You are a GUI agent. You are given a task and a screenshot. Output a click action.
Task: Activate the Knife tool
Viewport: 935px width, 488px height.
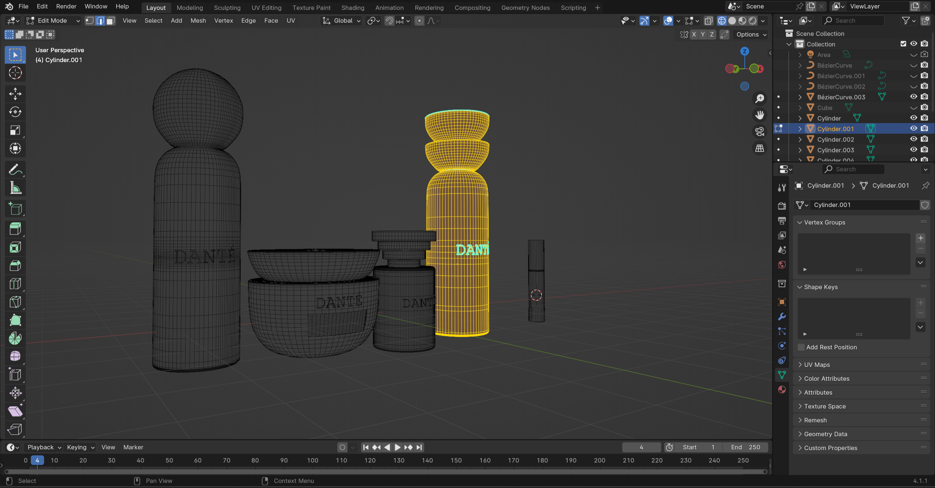(15, 302)
